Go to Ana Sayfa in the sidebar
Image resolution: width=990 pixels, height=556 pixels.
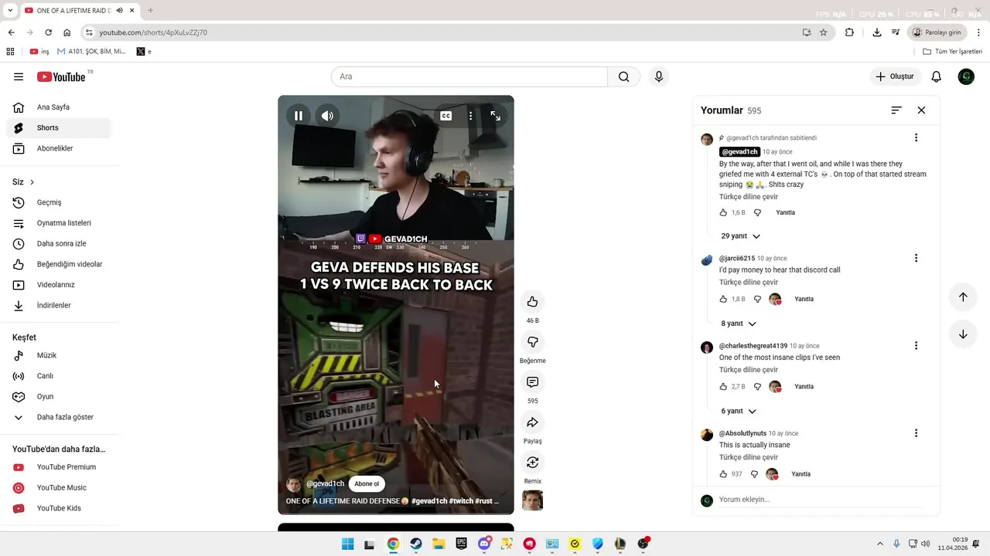[59, 107]
